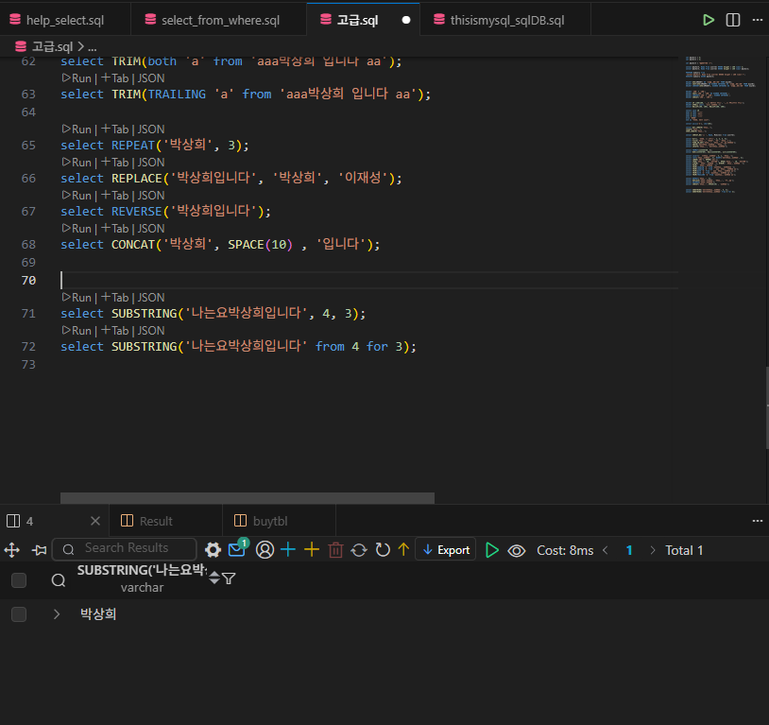Click +Tab above the line 71 SUBSTRING query
The height and width of the screenshot is (725, 769).
pyautogui.click(x=114, y=298)
